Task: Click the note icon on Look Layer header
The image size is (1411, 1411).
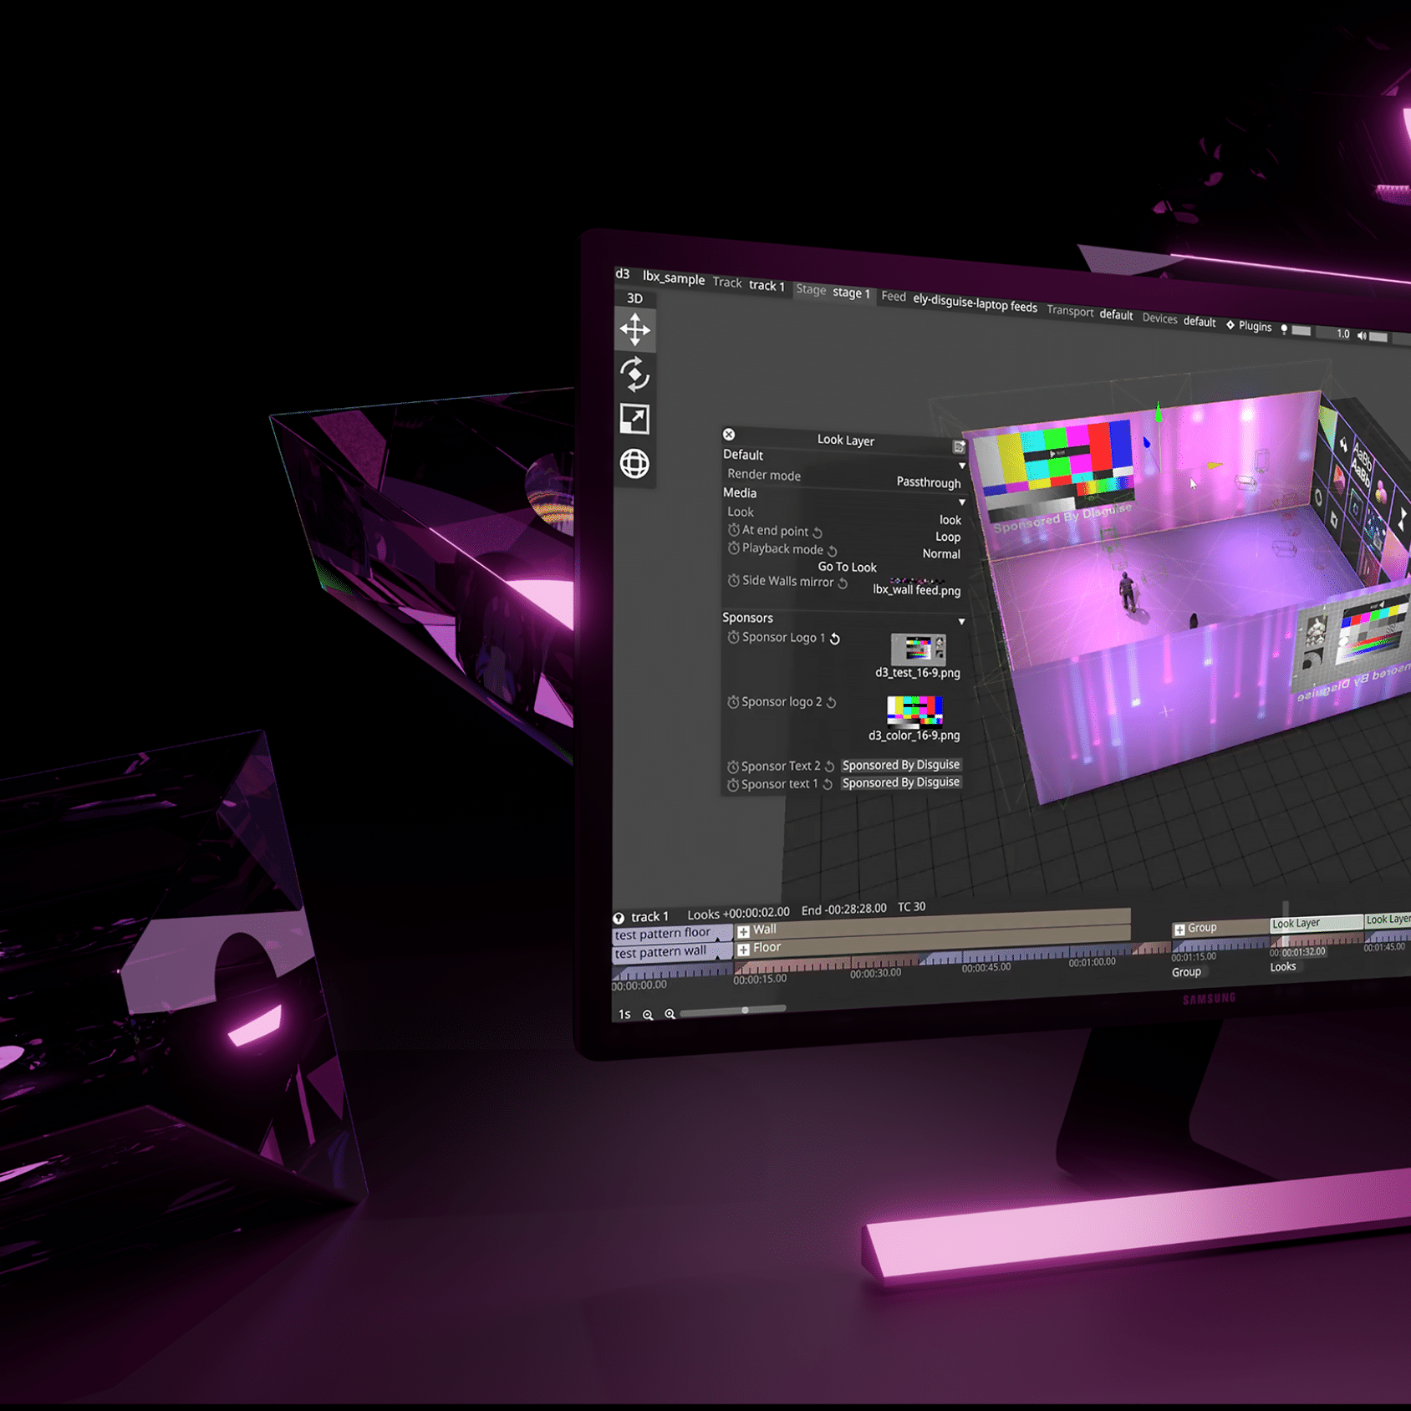Action: click(x=959, y=447)
